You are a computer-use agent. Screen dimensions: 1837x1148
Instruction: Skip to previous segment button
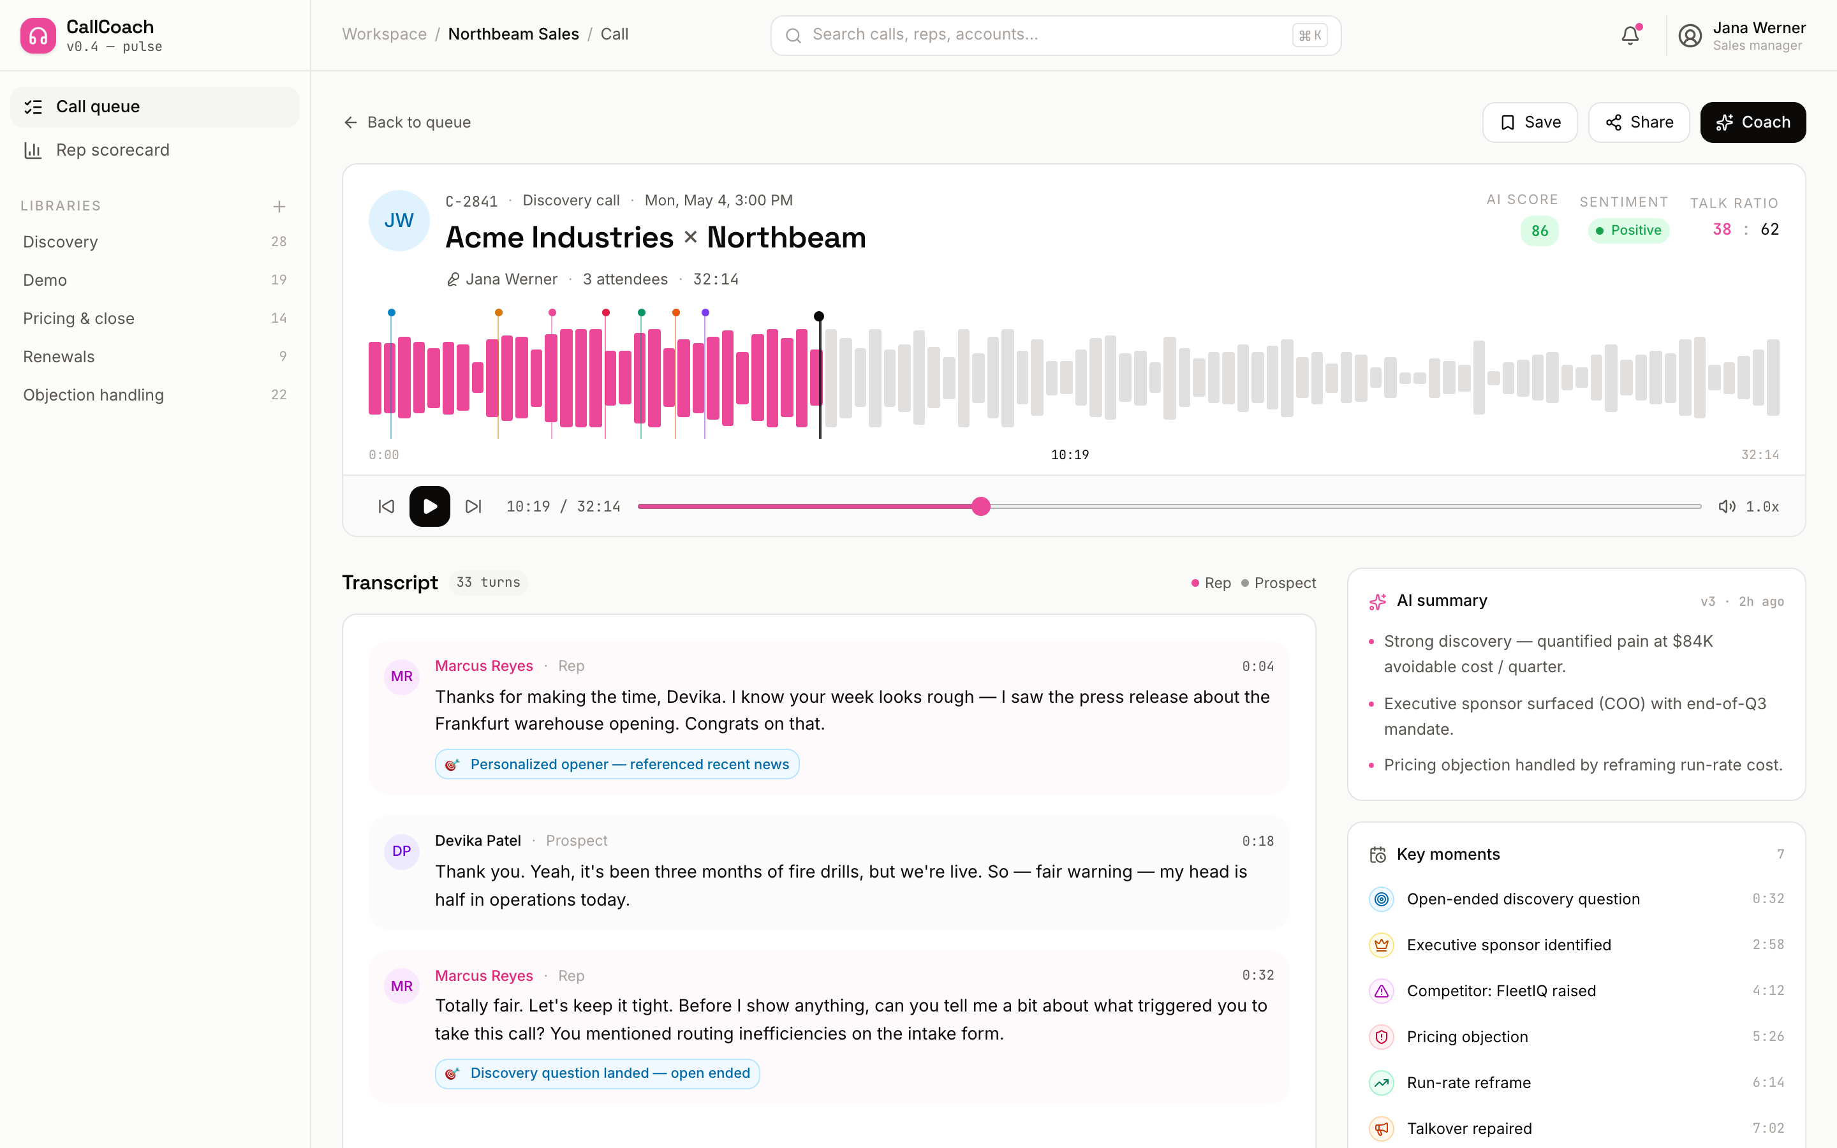387,506
